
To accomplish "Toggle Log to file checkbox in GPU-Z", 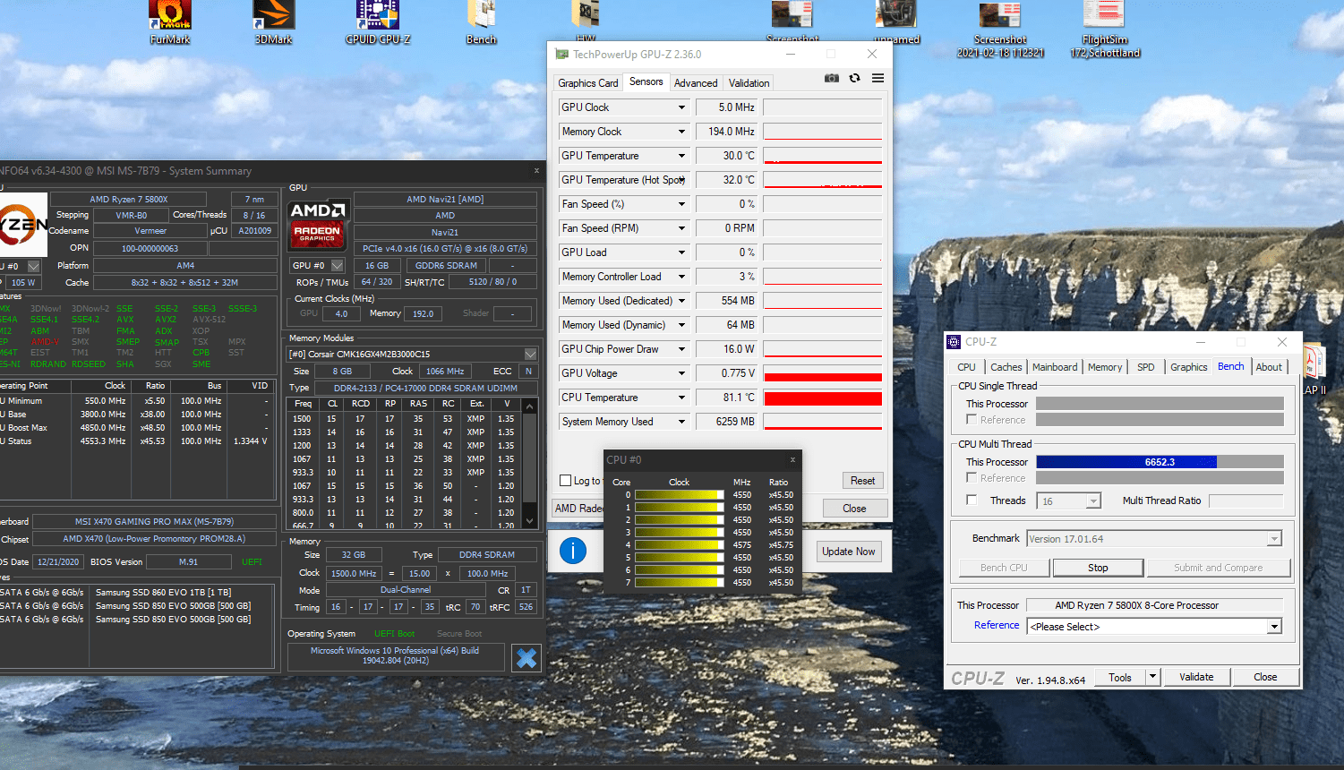I will click(565, 481).
